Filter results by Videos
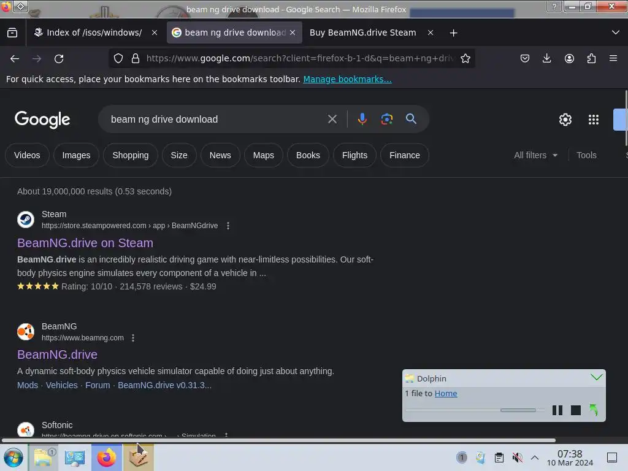Image resolution: width=628 pixels, height=471 pixels. pos(27,155)
